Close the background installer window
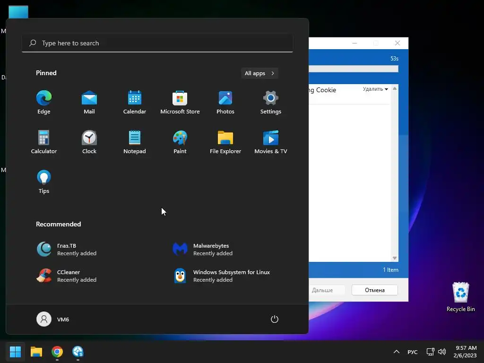The image size is (484, 363). tap(397, 43)
